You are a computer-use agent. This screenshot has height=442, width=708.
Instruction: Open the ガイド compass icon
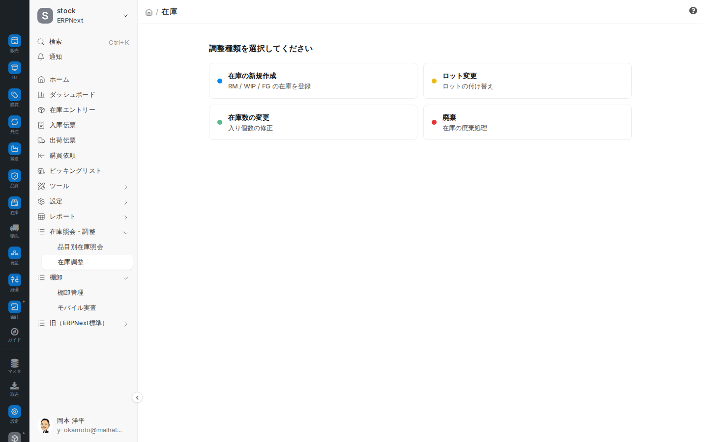[15, 332]
